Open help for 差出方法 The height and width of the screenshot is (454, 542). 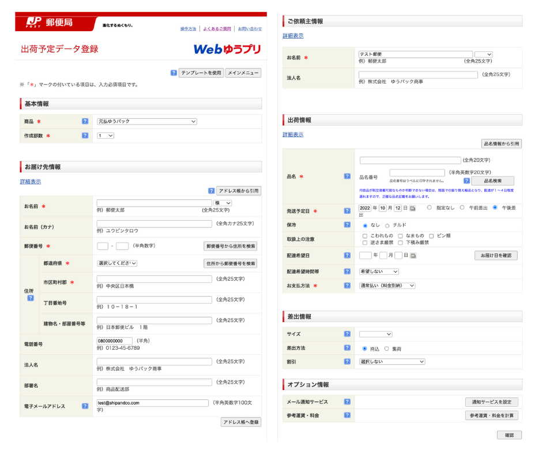[x=347, y=348]
